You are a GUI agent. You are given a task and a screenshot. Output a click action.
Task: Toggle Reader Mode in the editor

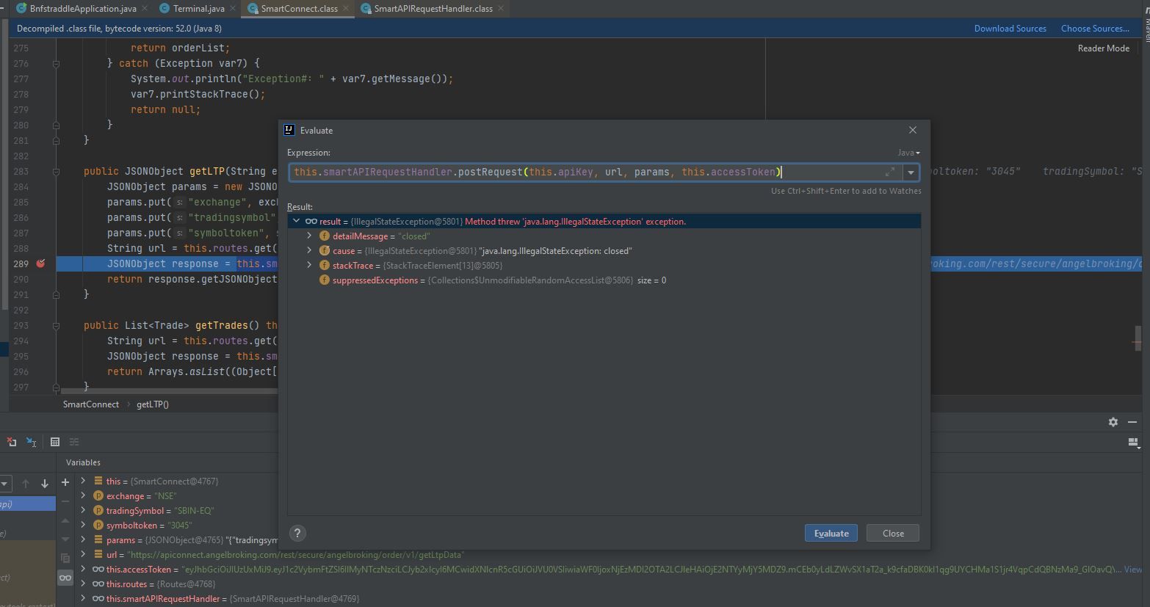[1103, 48]
